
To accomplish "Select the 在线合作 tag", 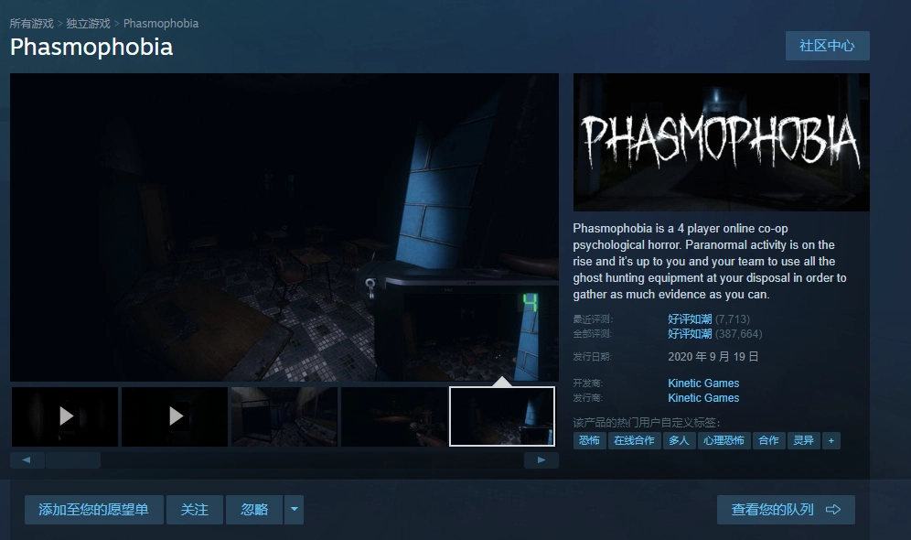I will [x=635, y=440].
